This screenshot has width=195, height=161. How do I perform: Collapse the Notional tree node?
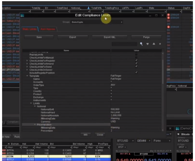click(x=35, y=106)
